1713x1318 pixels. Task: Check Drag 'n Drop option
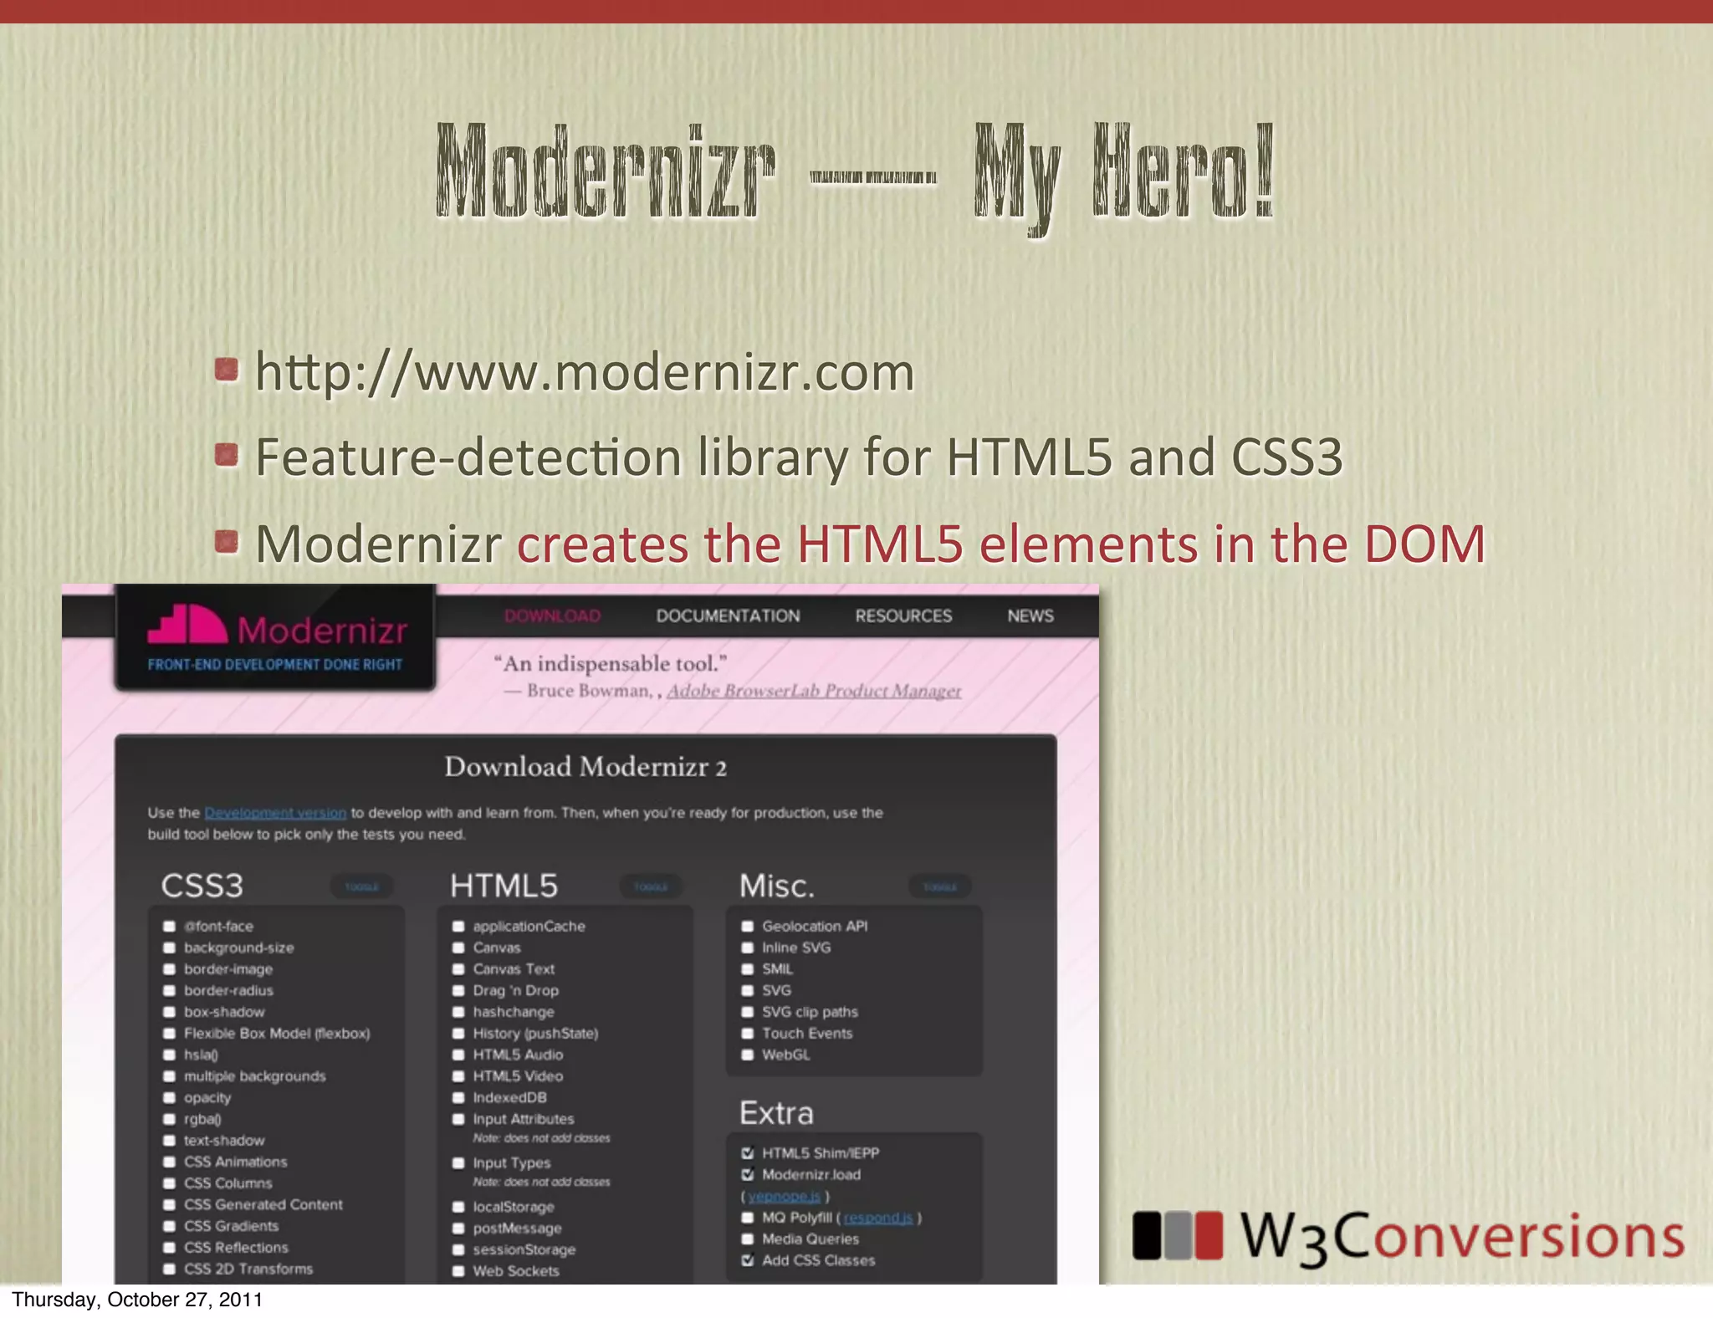pyautogui.click(x=458, y=990)
